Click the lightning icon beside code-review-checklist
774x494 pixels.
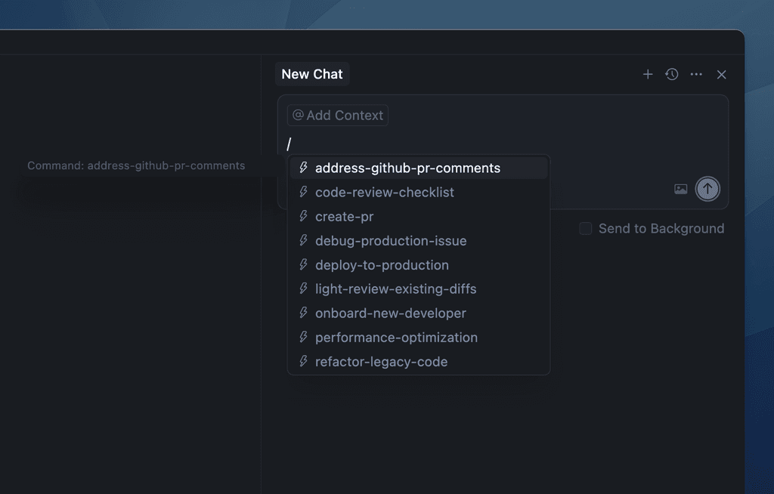pos(303,192)
